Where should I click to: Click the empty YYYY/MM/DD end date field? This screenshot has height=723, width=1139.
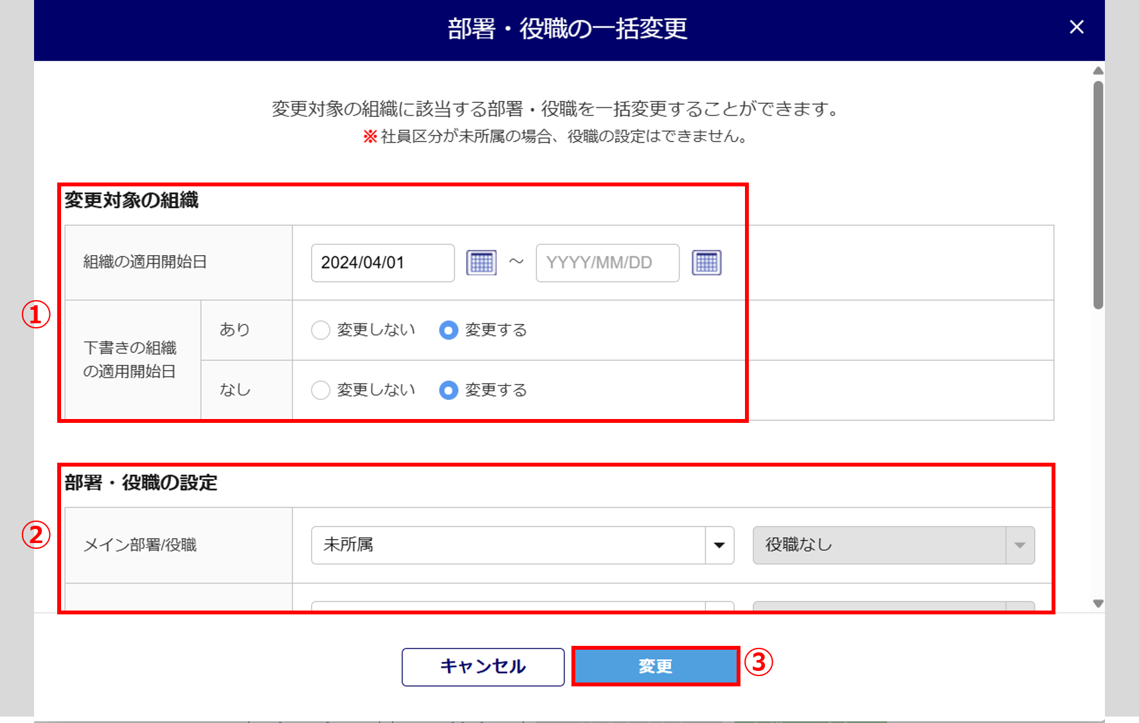pos(607,263)
